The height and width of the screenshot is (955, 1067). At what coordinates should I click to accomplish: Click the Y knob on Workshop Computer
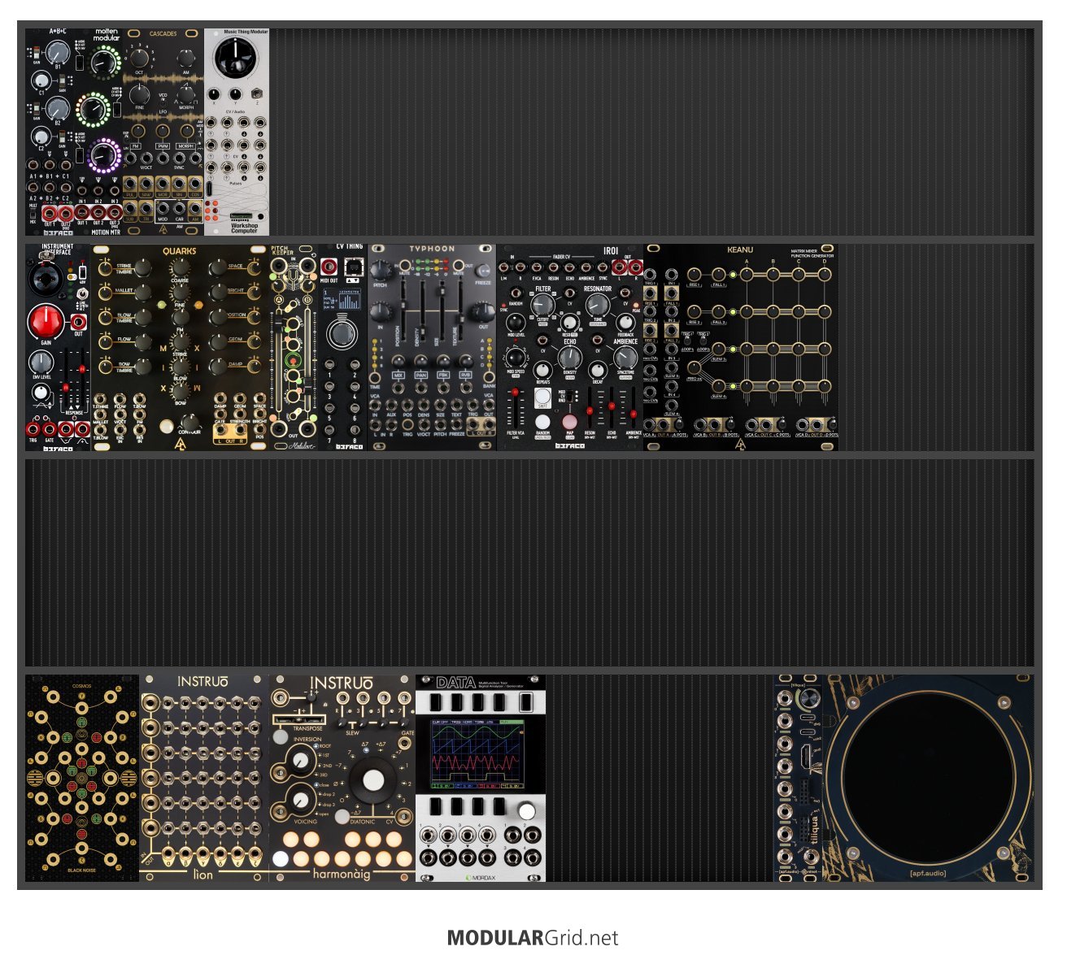(236, 94)
